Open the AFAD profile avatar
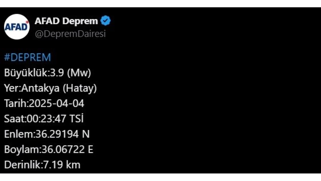 pos(17,27)
